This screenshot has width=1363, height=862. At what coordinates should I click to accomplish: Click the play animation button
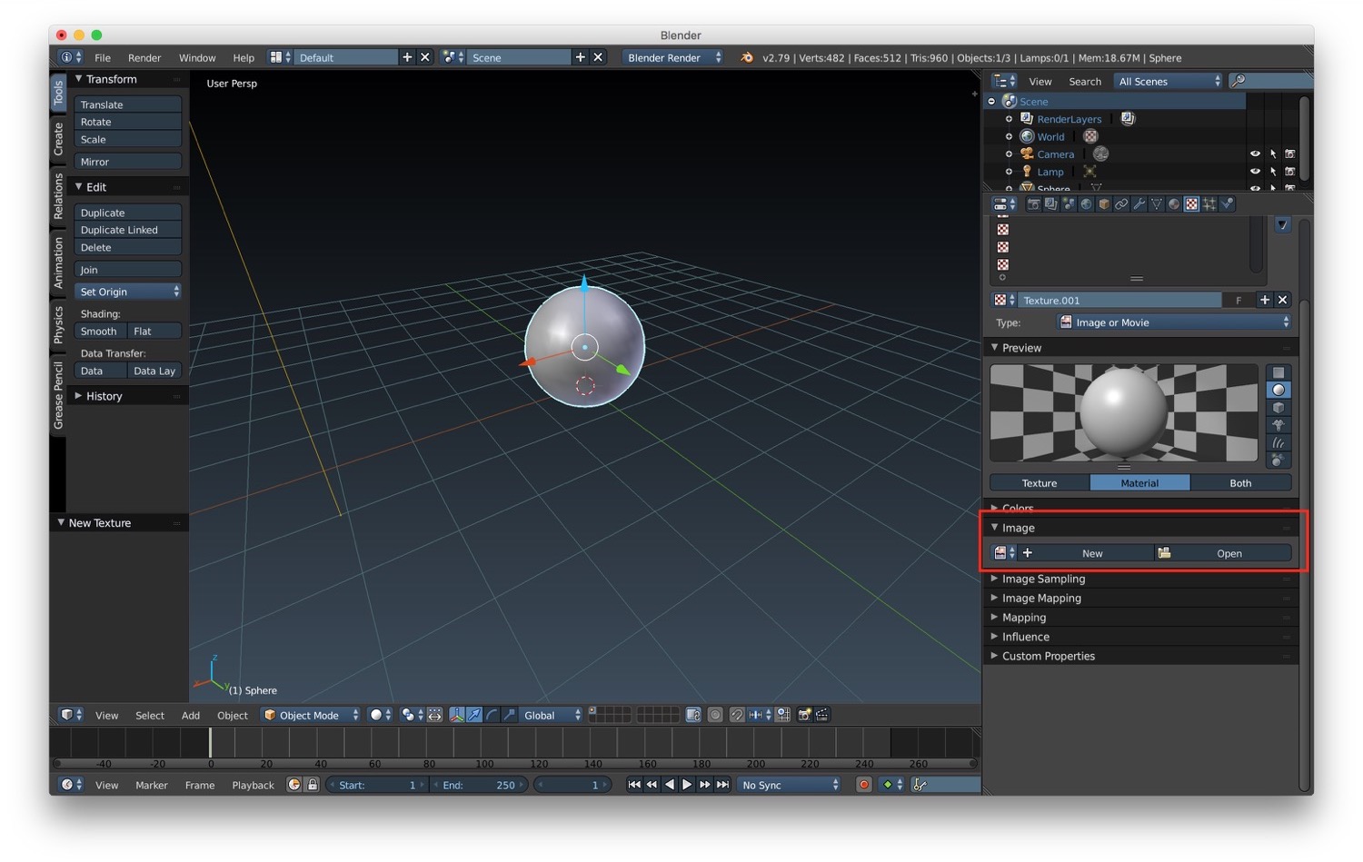pyautogui.click(x=687, y=785)
